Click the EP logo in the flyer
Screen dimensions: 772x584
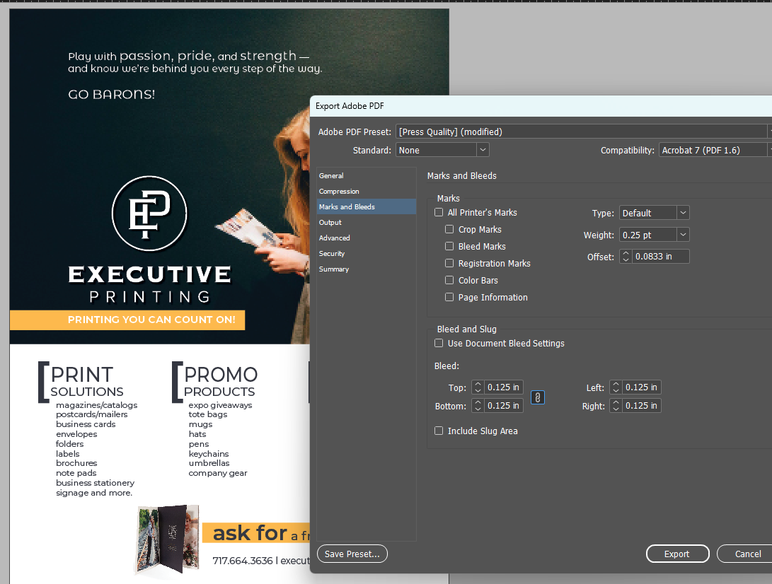coord(149,213)
